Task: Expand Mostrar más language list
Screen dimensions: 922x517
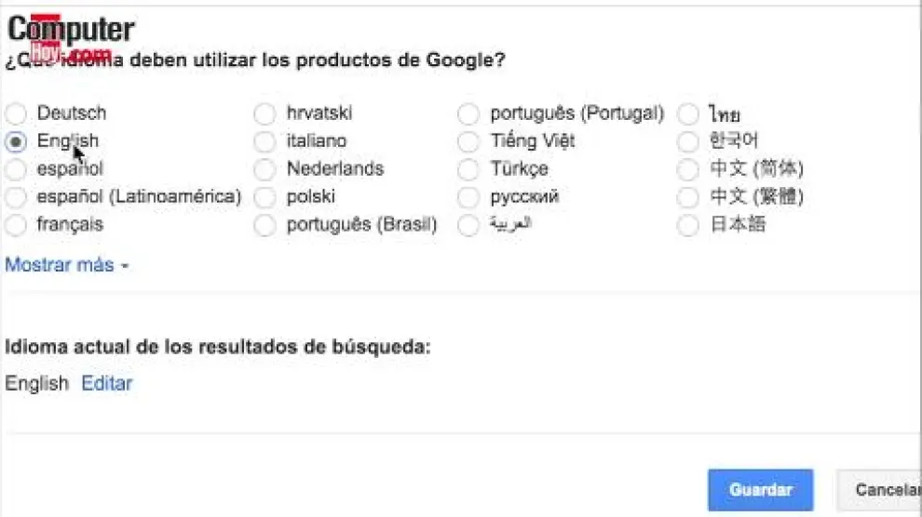Action: tap(66, 265)
